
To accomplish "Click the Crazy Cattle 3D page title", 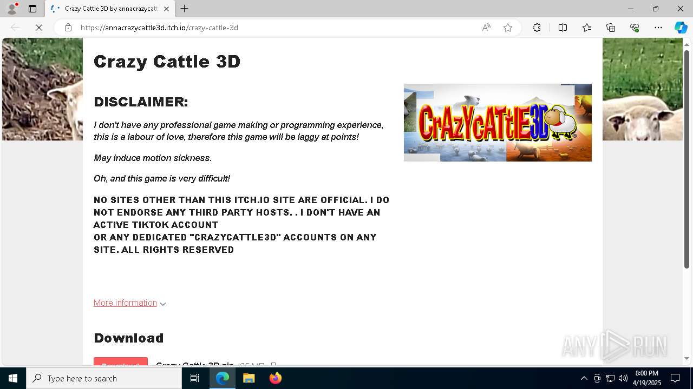I will click(167, 62).
